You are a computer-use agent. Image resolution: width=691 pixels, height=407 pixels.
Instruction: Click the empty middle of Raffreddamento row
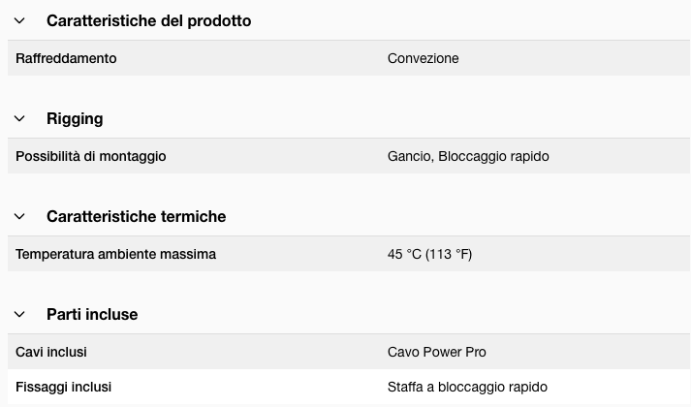pos(252,58)
